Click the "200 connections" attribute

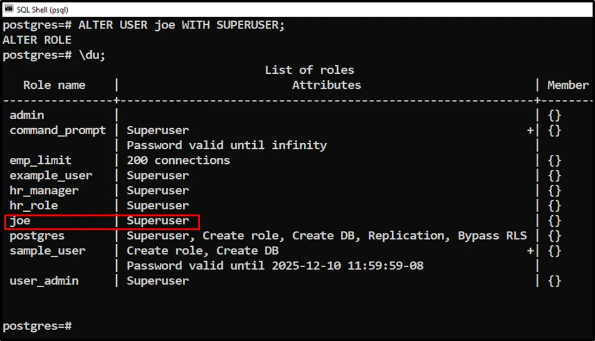pyautogui.click(x=178, y=160)
